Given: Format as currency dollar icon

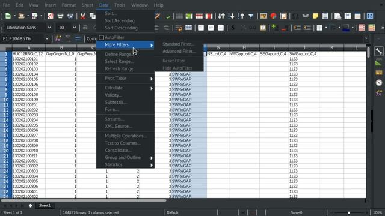Looking at the screenshot, I should tap(233, 28).
